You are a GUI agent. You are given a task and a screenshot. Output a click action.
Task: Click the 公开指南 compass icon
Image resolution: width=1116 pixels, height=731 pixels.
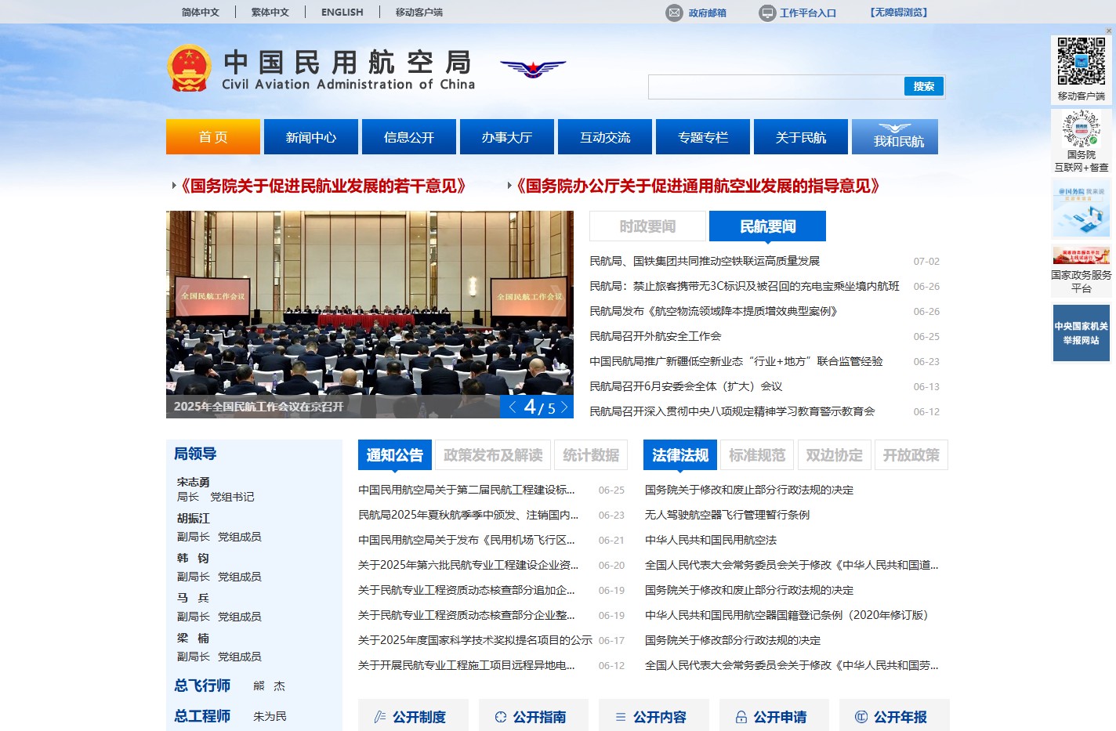coord(501,717)
